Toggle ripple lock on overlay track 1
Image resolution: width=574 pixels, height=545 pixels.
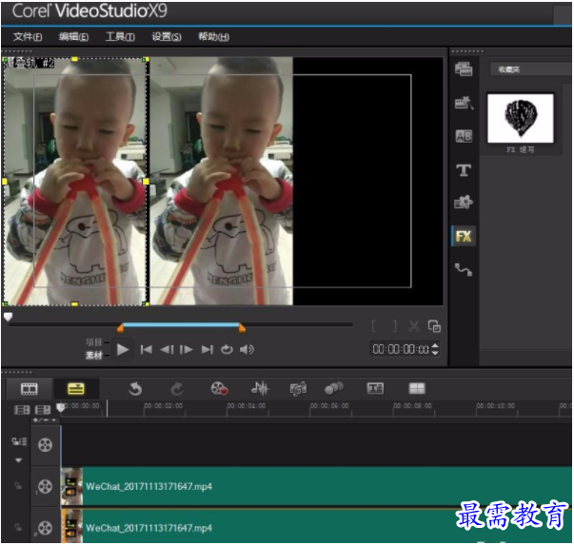click(x=17, y=486)
